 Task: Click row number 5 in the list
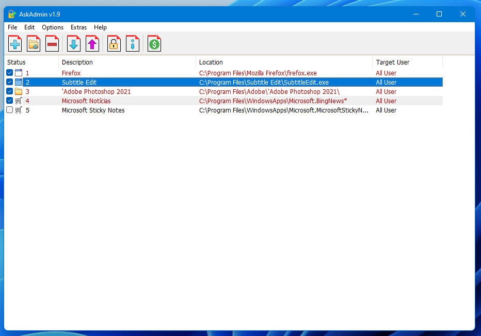(27, 110)
